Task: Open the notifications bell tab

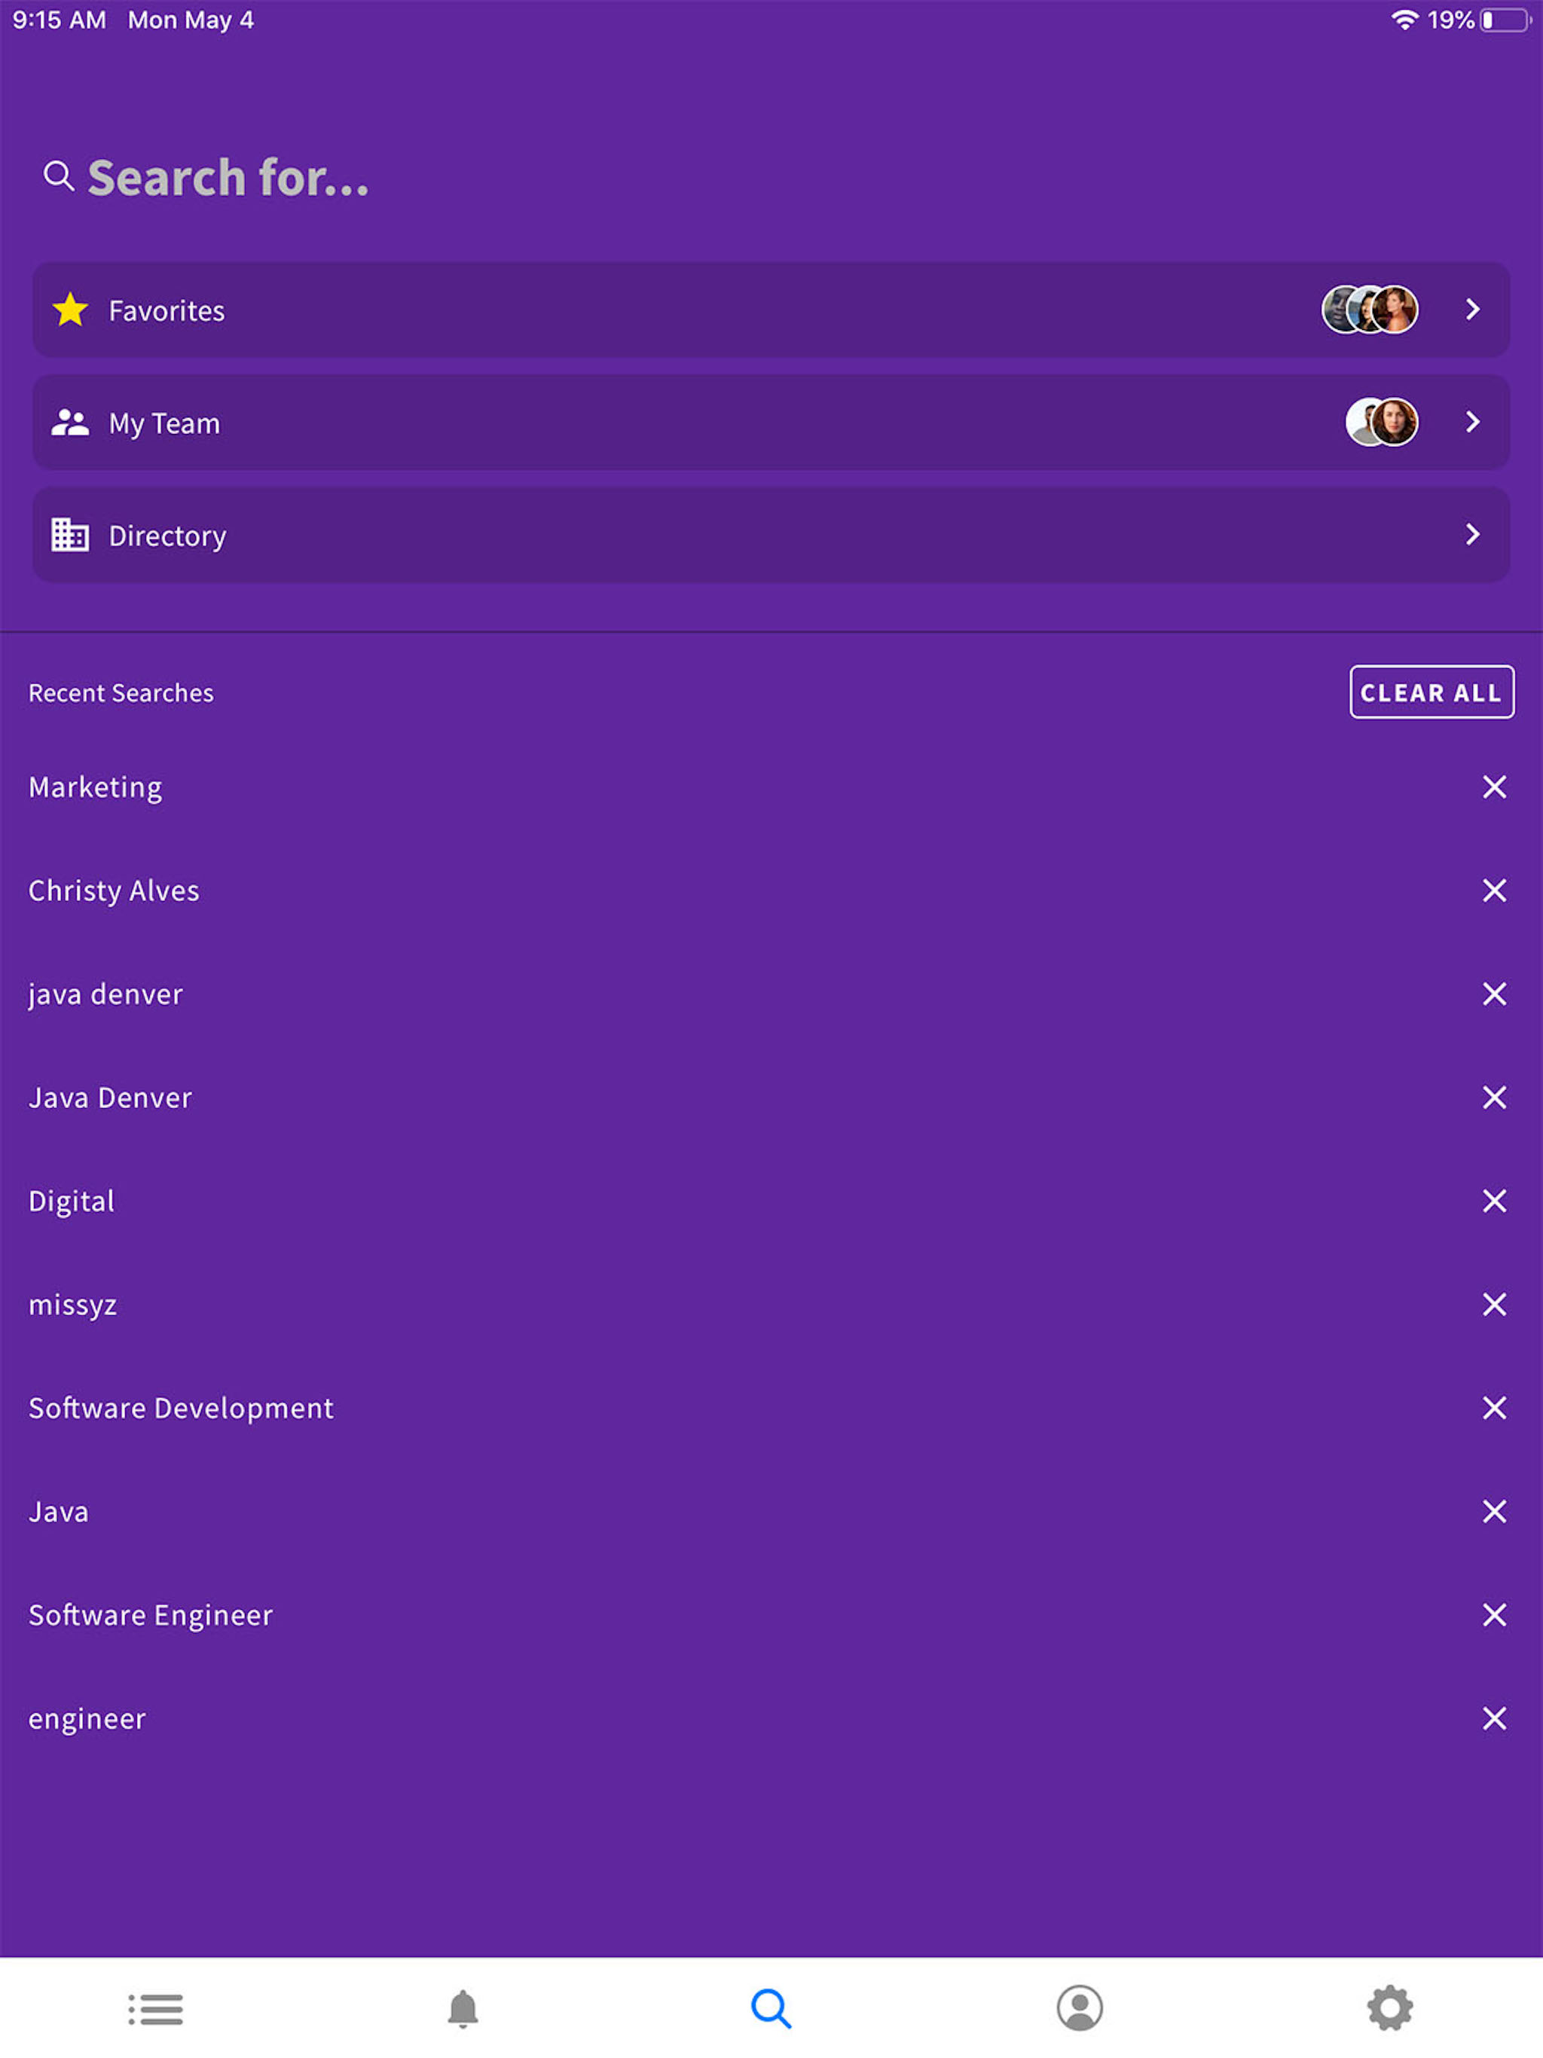Action: (x=463, y=2009)
